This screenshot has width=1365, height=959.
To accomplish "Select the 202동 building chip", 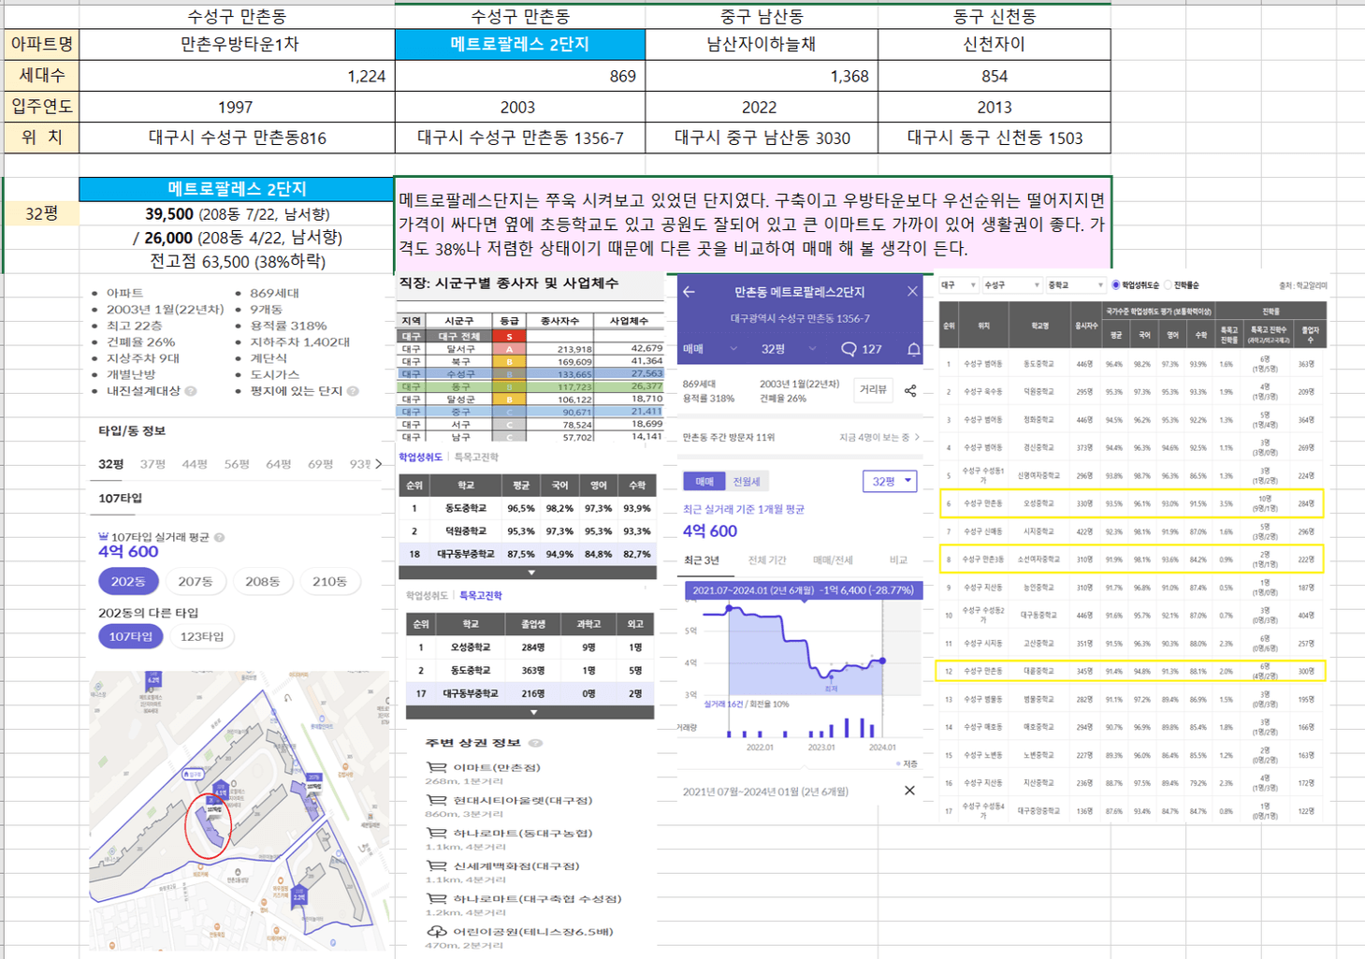I will [x=128, y=581].
